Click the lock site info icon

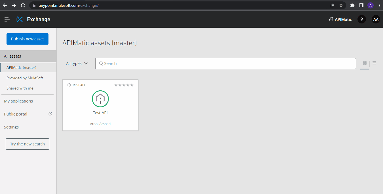[35, 5]
